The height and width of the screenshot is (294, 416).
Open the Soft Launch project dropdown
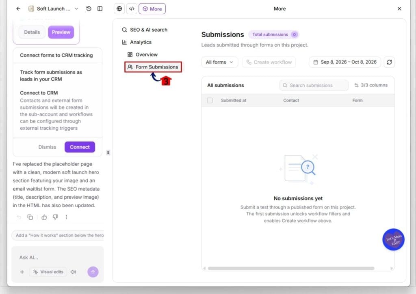[x=53, y=9]
